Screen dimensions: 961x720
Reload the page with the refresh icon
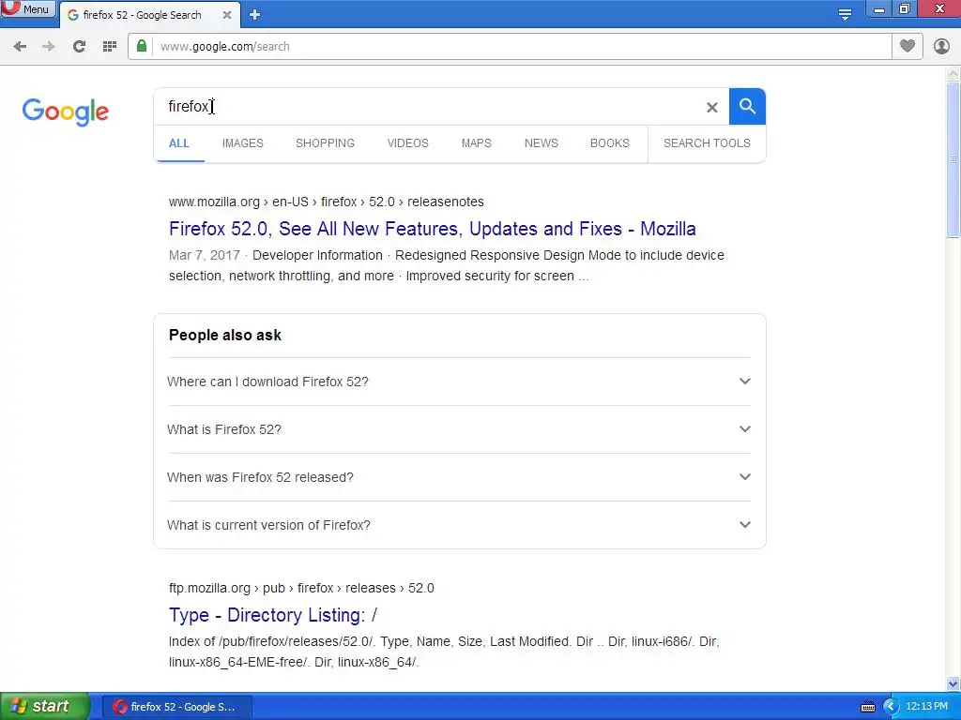coord(79,47)
